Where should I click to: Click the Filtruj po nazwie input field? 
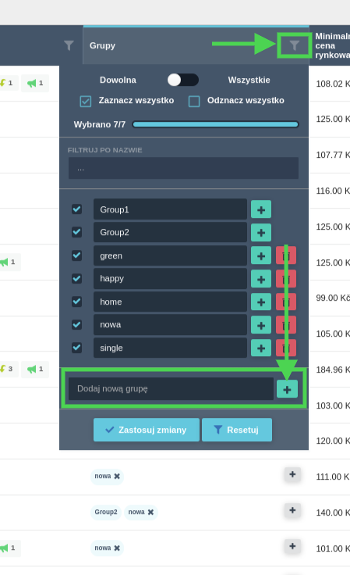183,168
